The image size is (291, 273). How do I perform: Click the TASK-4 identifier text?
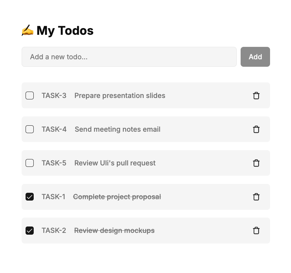pyautogui.click(x=54, y=129)
